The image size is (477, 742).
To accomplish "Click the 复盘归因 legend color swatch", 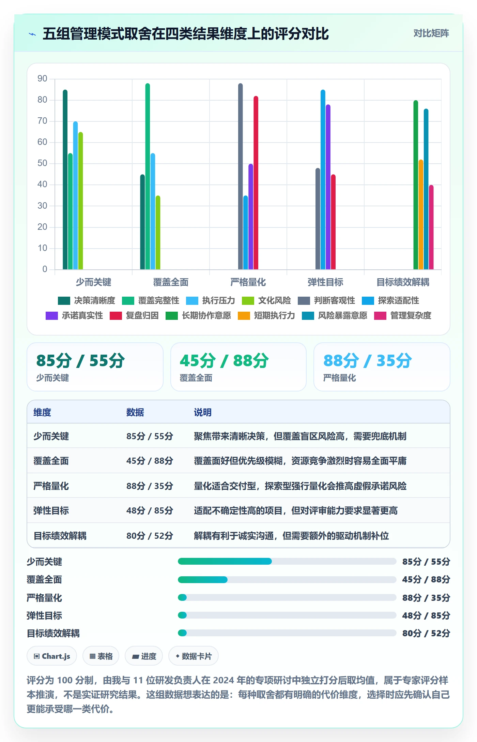I will click(116, 316).
